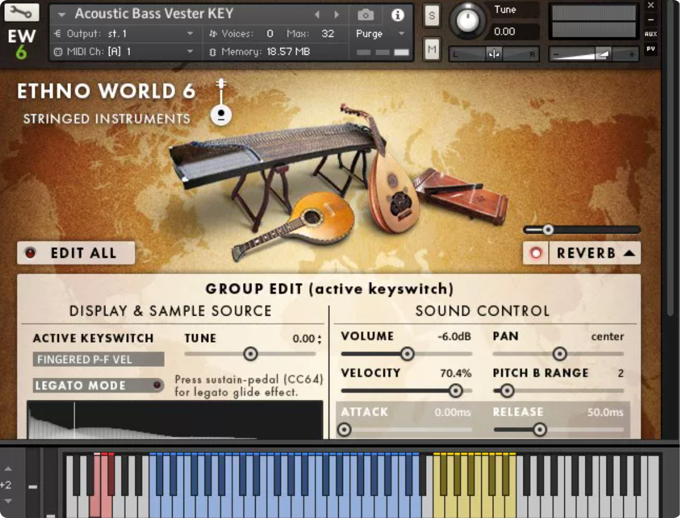Move the RELEASE slider handle
Viewport: 681px width, 518px height.
click(x=540, y=429)
